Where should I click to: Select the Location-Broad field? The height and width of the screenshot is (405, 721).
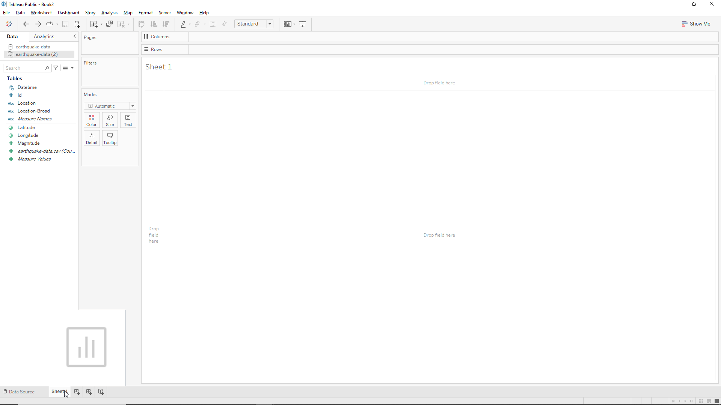coord(33,111)
